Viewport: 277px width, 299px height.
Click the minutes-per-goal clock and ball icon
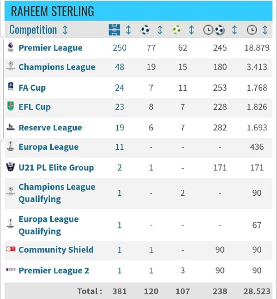(214, 30)
